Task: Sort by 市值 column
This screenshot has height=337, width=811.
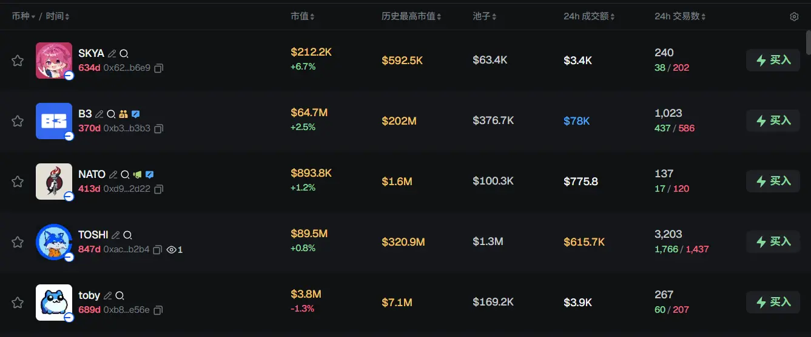Action: (x=302, y=16)
